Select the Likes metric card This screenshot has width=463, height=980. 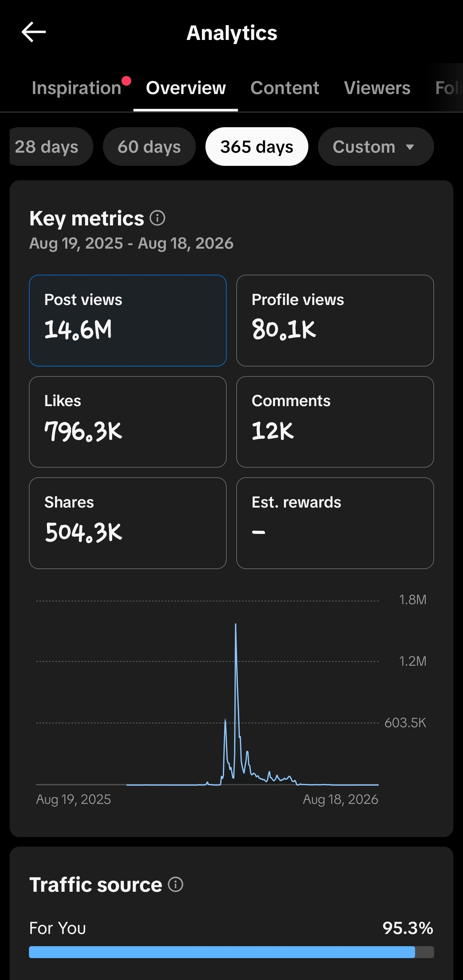click(128, 422)
